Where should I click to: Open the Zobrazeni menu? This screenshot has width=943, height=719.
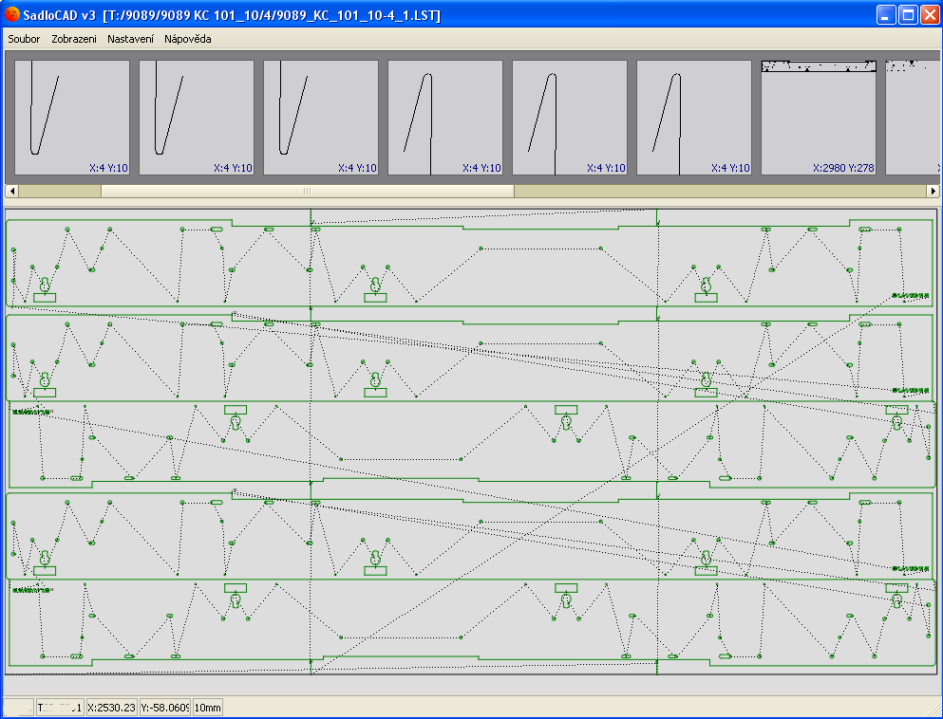coord(74,39)
